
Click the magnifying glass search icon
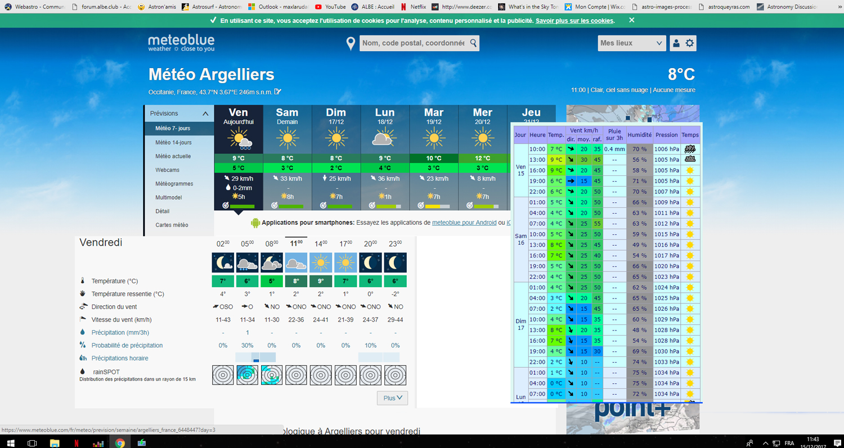[x=473, y=43]
